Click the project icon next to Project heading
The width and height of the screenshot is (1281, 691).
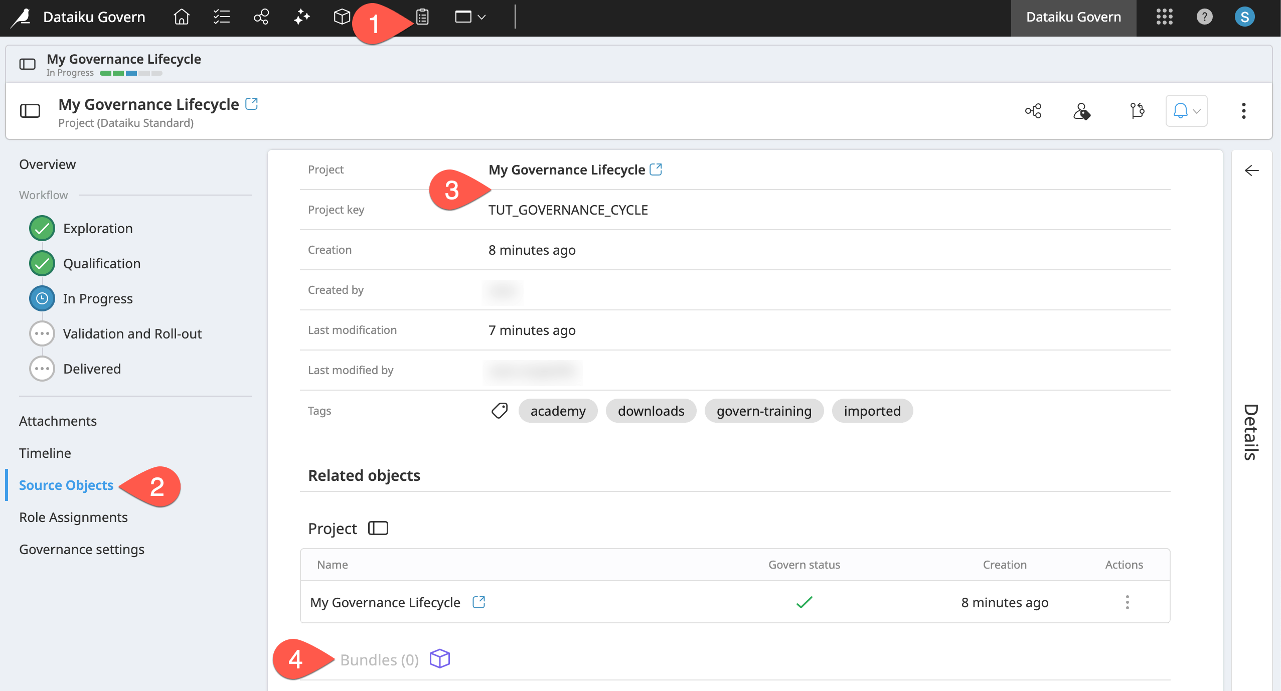[x=378, y=528]
